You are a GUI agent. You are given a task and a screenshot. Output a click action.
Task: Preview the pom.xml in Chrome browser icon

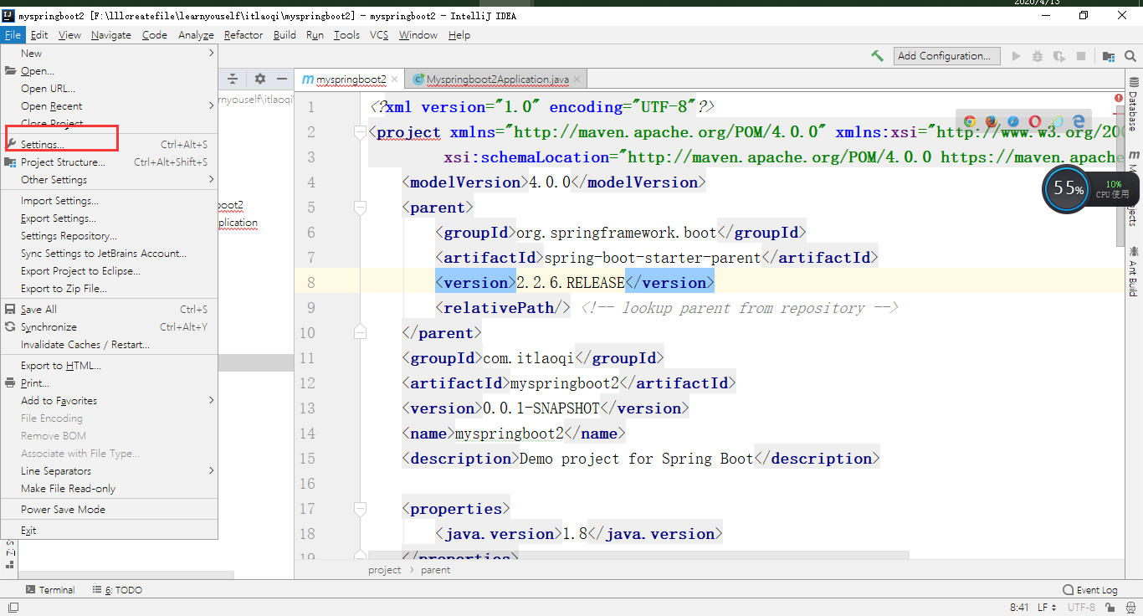(x=969, y=121)
